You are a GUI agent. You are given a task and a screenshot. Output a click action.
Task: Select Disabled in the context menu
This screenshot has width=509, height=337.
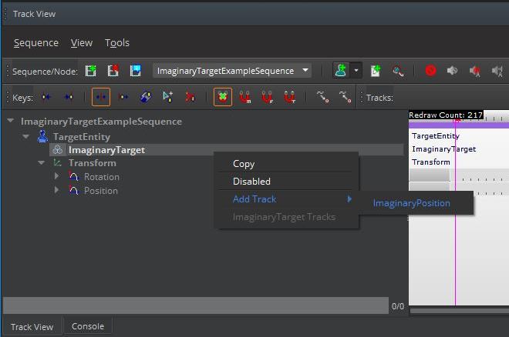point(251,182)
